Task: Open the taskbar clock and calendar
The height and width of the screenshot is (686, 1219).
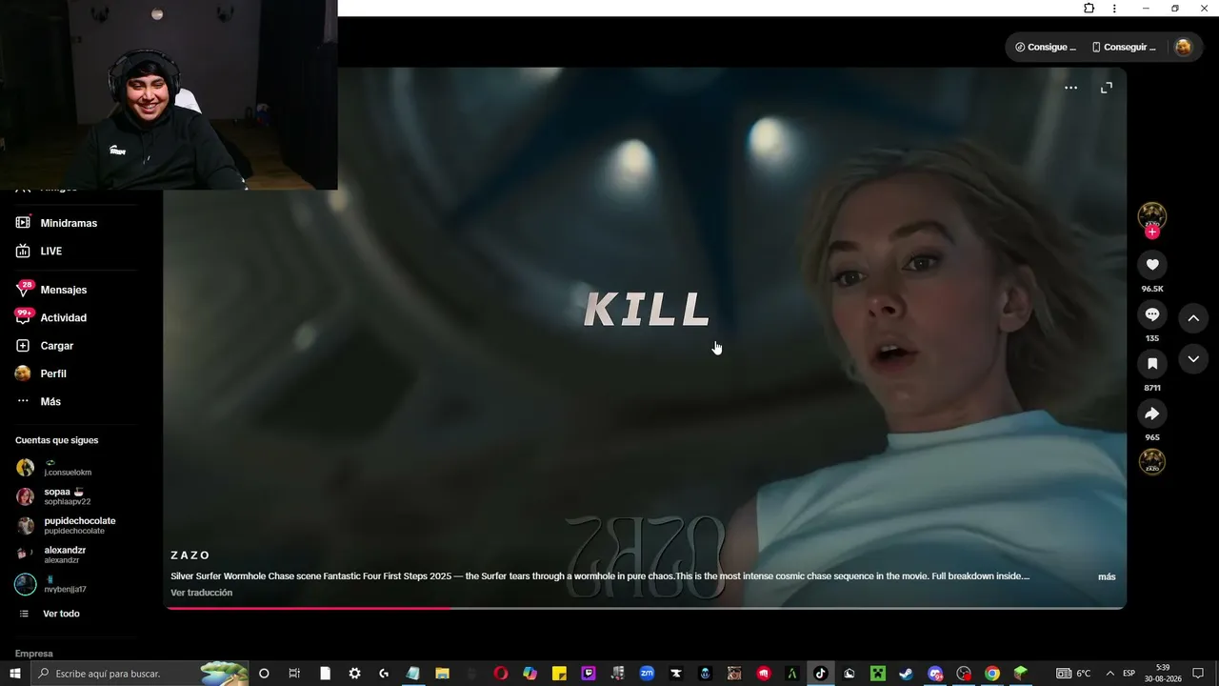Action: tap(1163, 674)
